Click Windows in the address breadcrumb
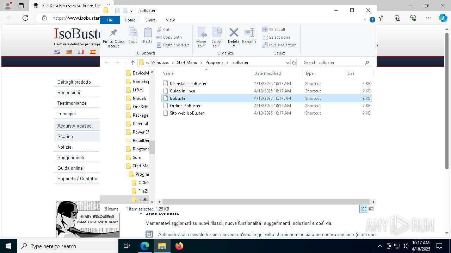The image size is (451, 253). 160,63
